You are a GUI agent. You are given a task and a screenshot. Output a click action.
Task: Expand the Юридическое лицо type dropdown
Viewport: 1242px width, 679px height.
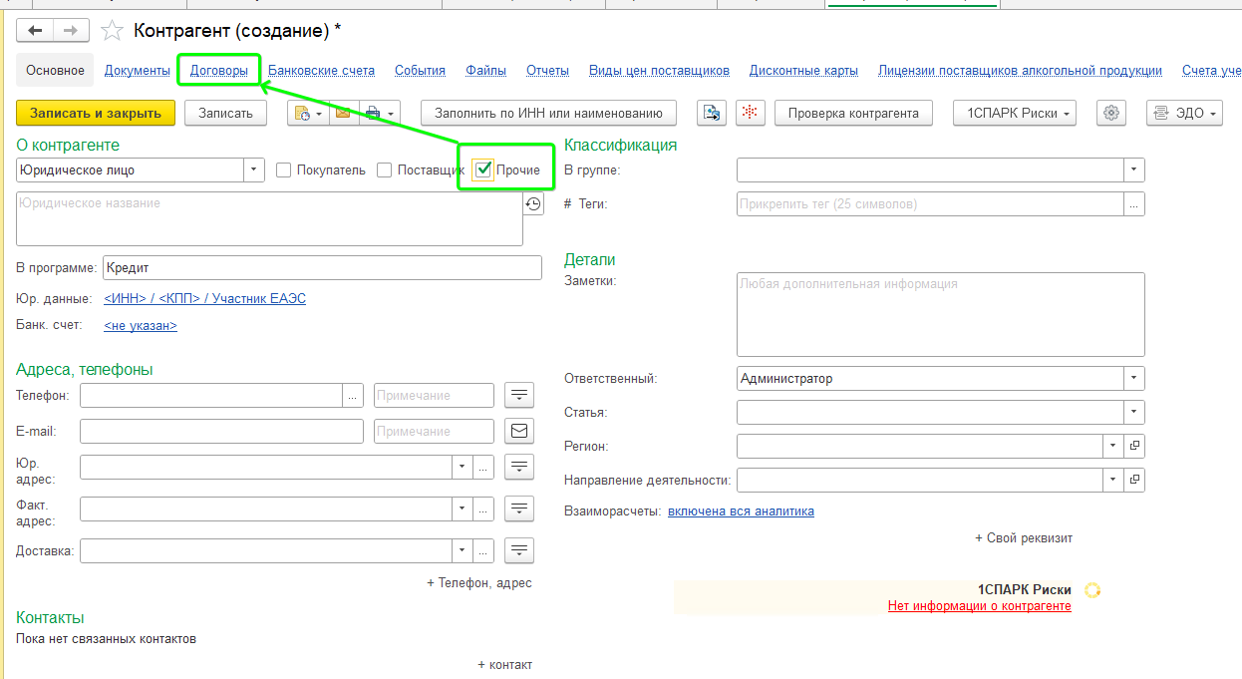[x=254, y=170]
